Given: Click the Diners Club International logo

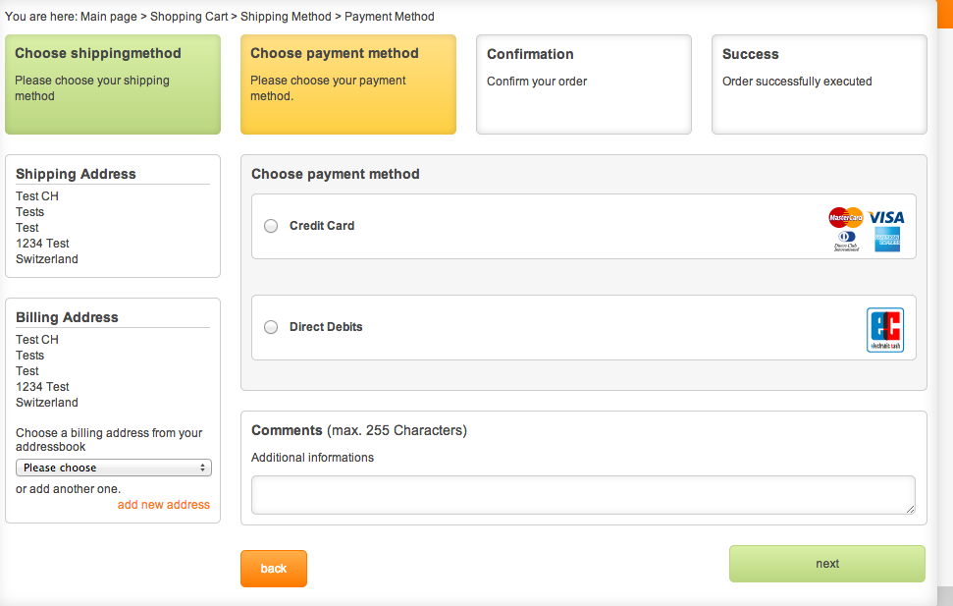Looking at the screenshot, I should 845,241.
